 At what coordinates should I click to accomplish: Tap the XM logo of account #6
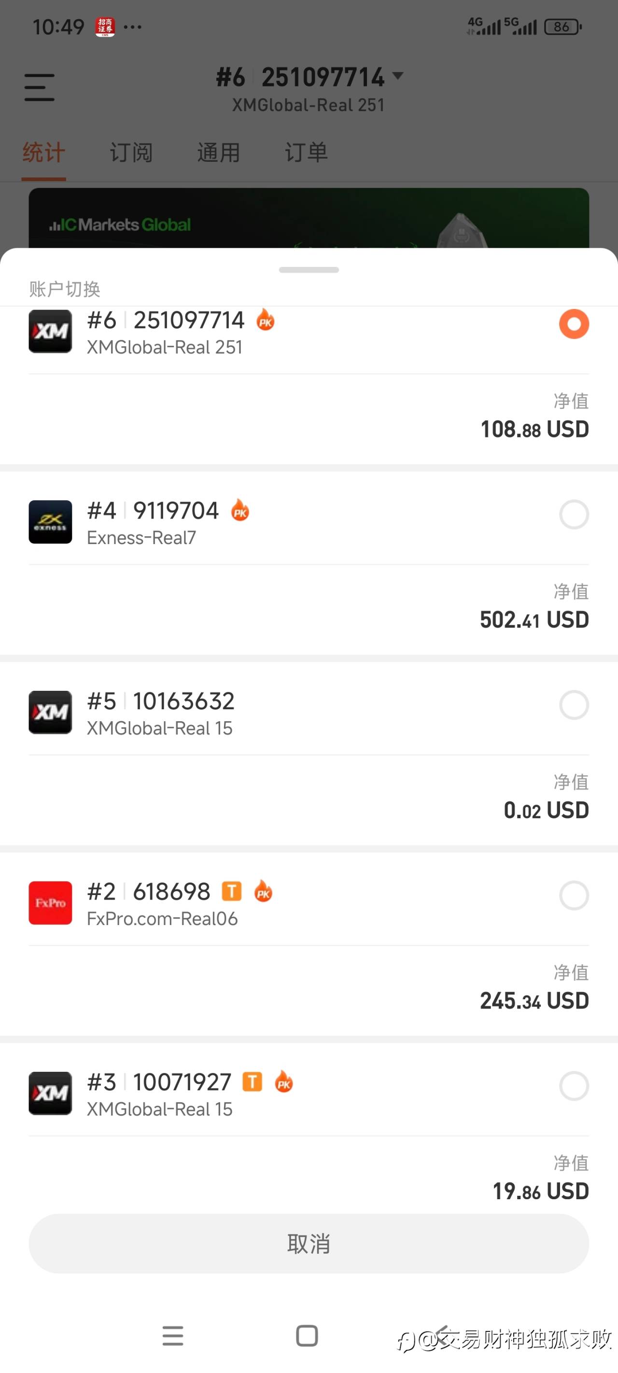pos(50,331)
